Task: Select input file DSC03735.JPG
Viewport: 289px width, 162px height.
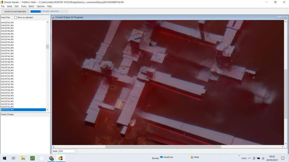Action: pos(8,70)
